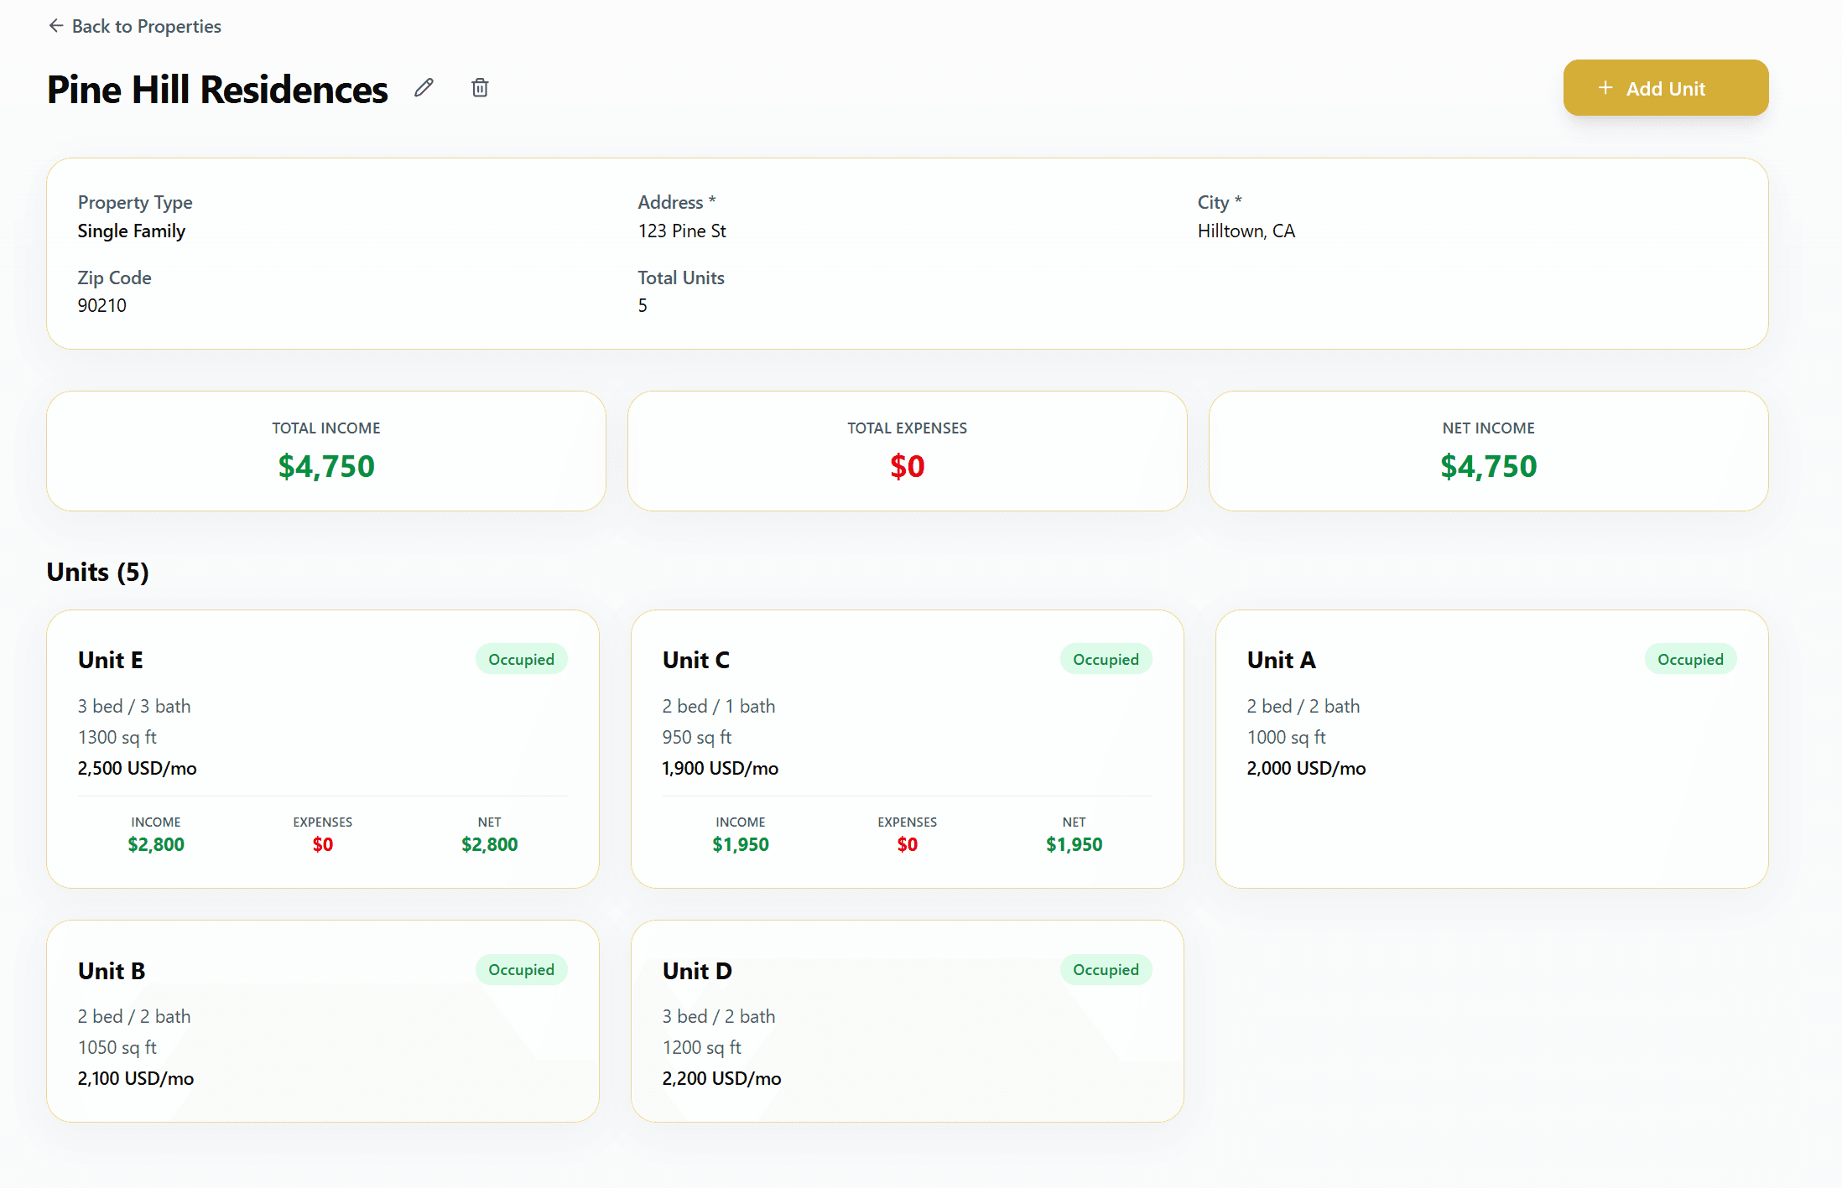Open the Unit B card title
Image resolution: width=1842 pixels, height=1188 pixels.
pos(112,970)
